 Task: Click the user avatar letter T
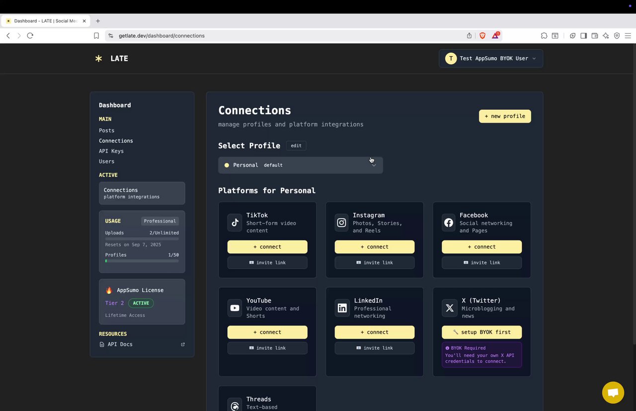click(x=451, y=58)
